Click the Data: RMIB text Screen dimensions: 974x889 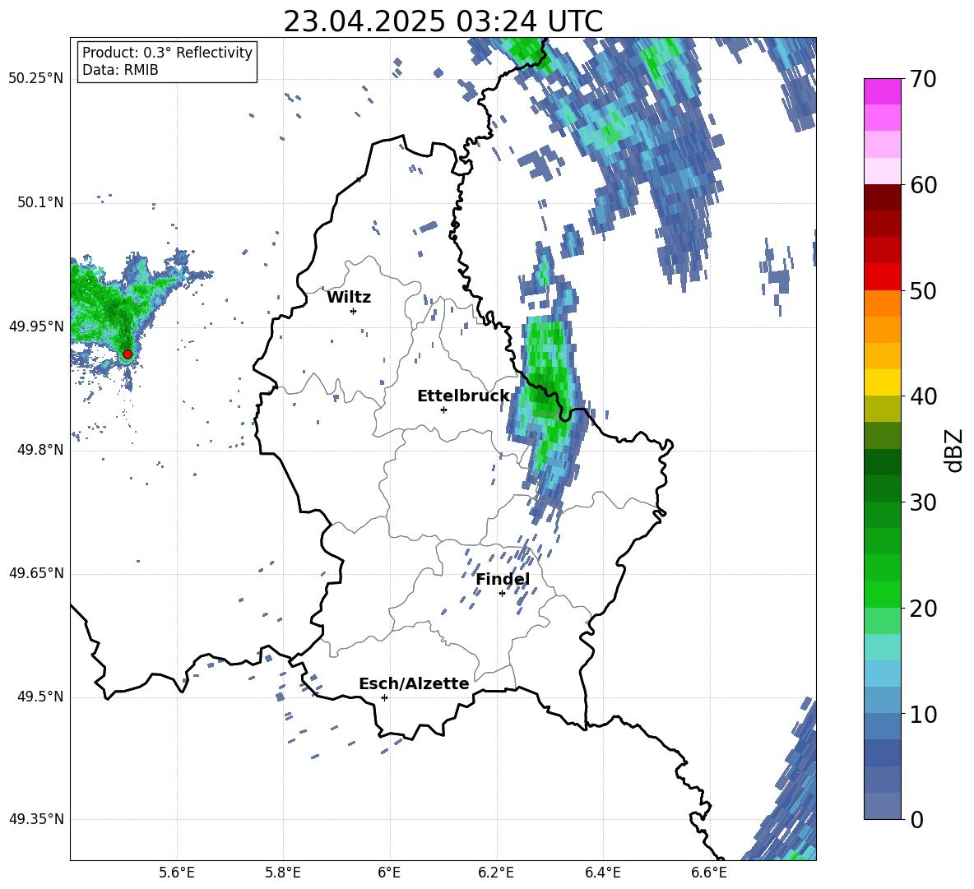tap(120, 70)
